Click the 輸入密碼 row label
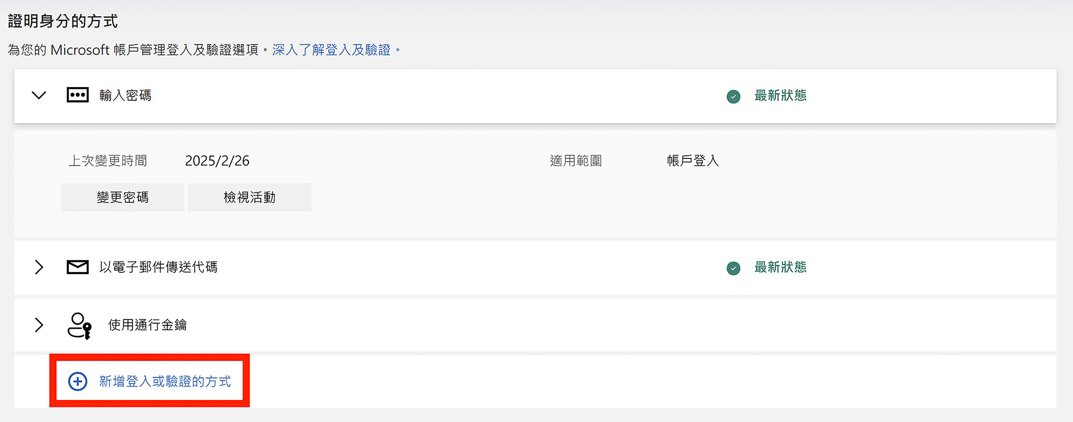Viewport: 1073px width, 422px height. (126, 96)
